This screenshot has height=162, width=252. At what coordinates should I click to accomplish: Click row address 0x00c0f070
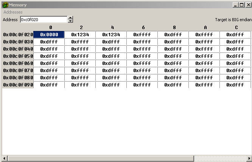tap(18, 70)
